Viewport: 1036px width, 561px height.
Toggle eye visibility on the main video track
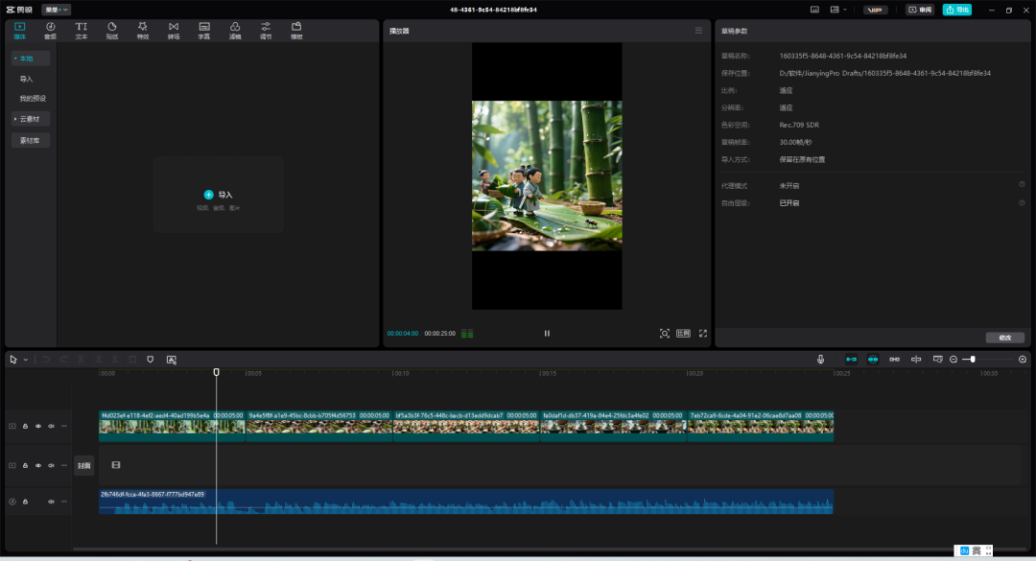click(x=38, y=426)
